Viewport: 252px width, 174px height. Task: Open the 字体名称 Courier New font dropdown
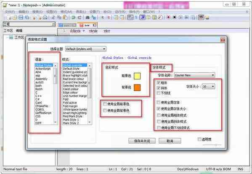click(x=195, y=75)
